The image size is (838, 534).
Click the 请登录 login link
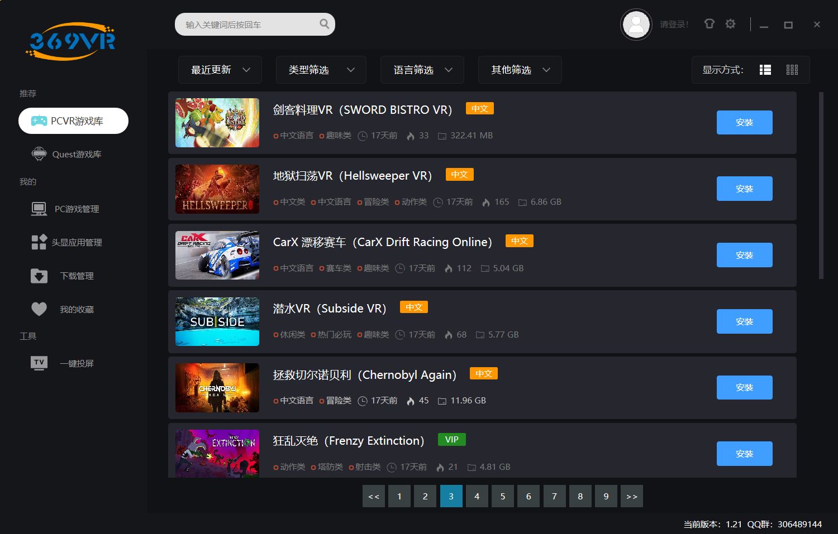674,25
